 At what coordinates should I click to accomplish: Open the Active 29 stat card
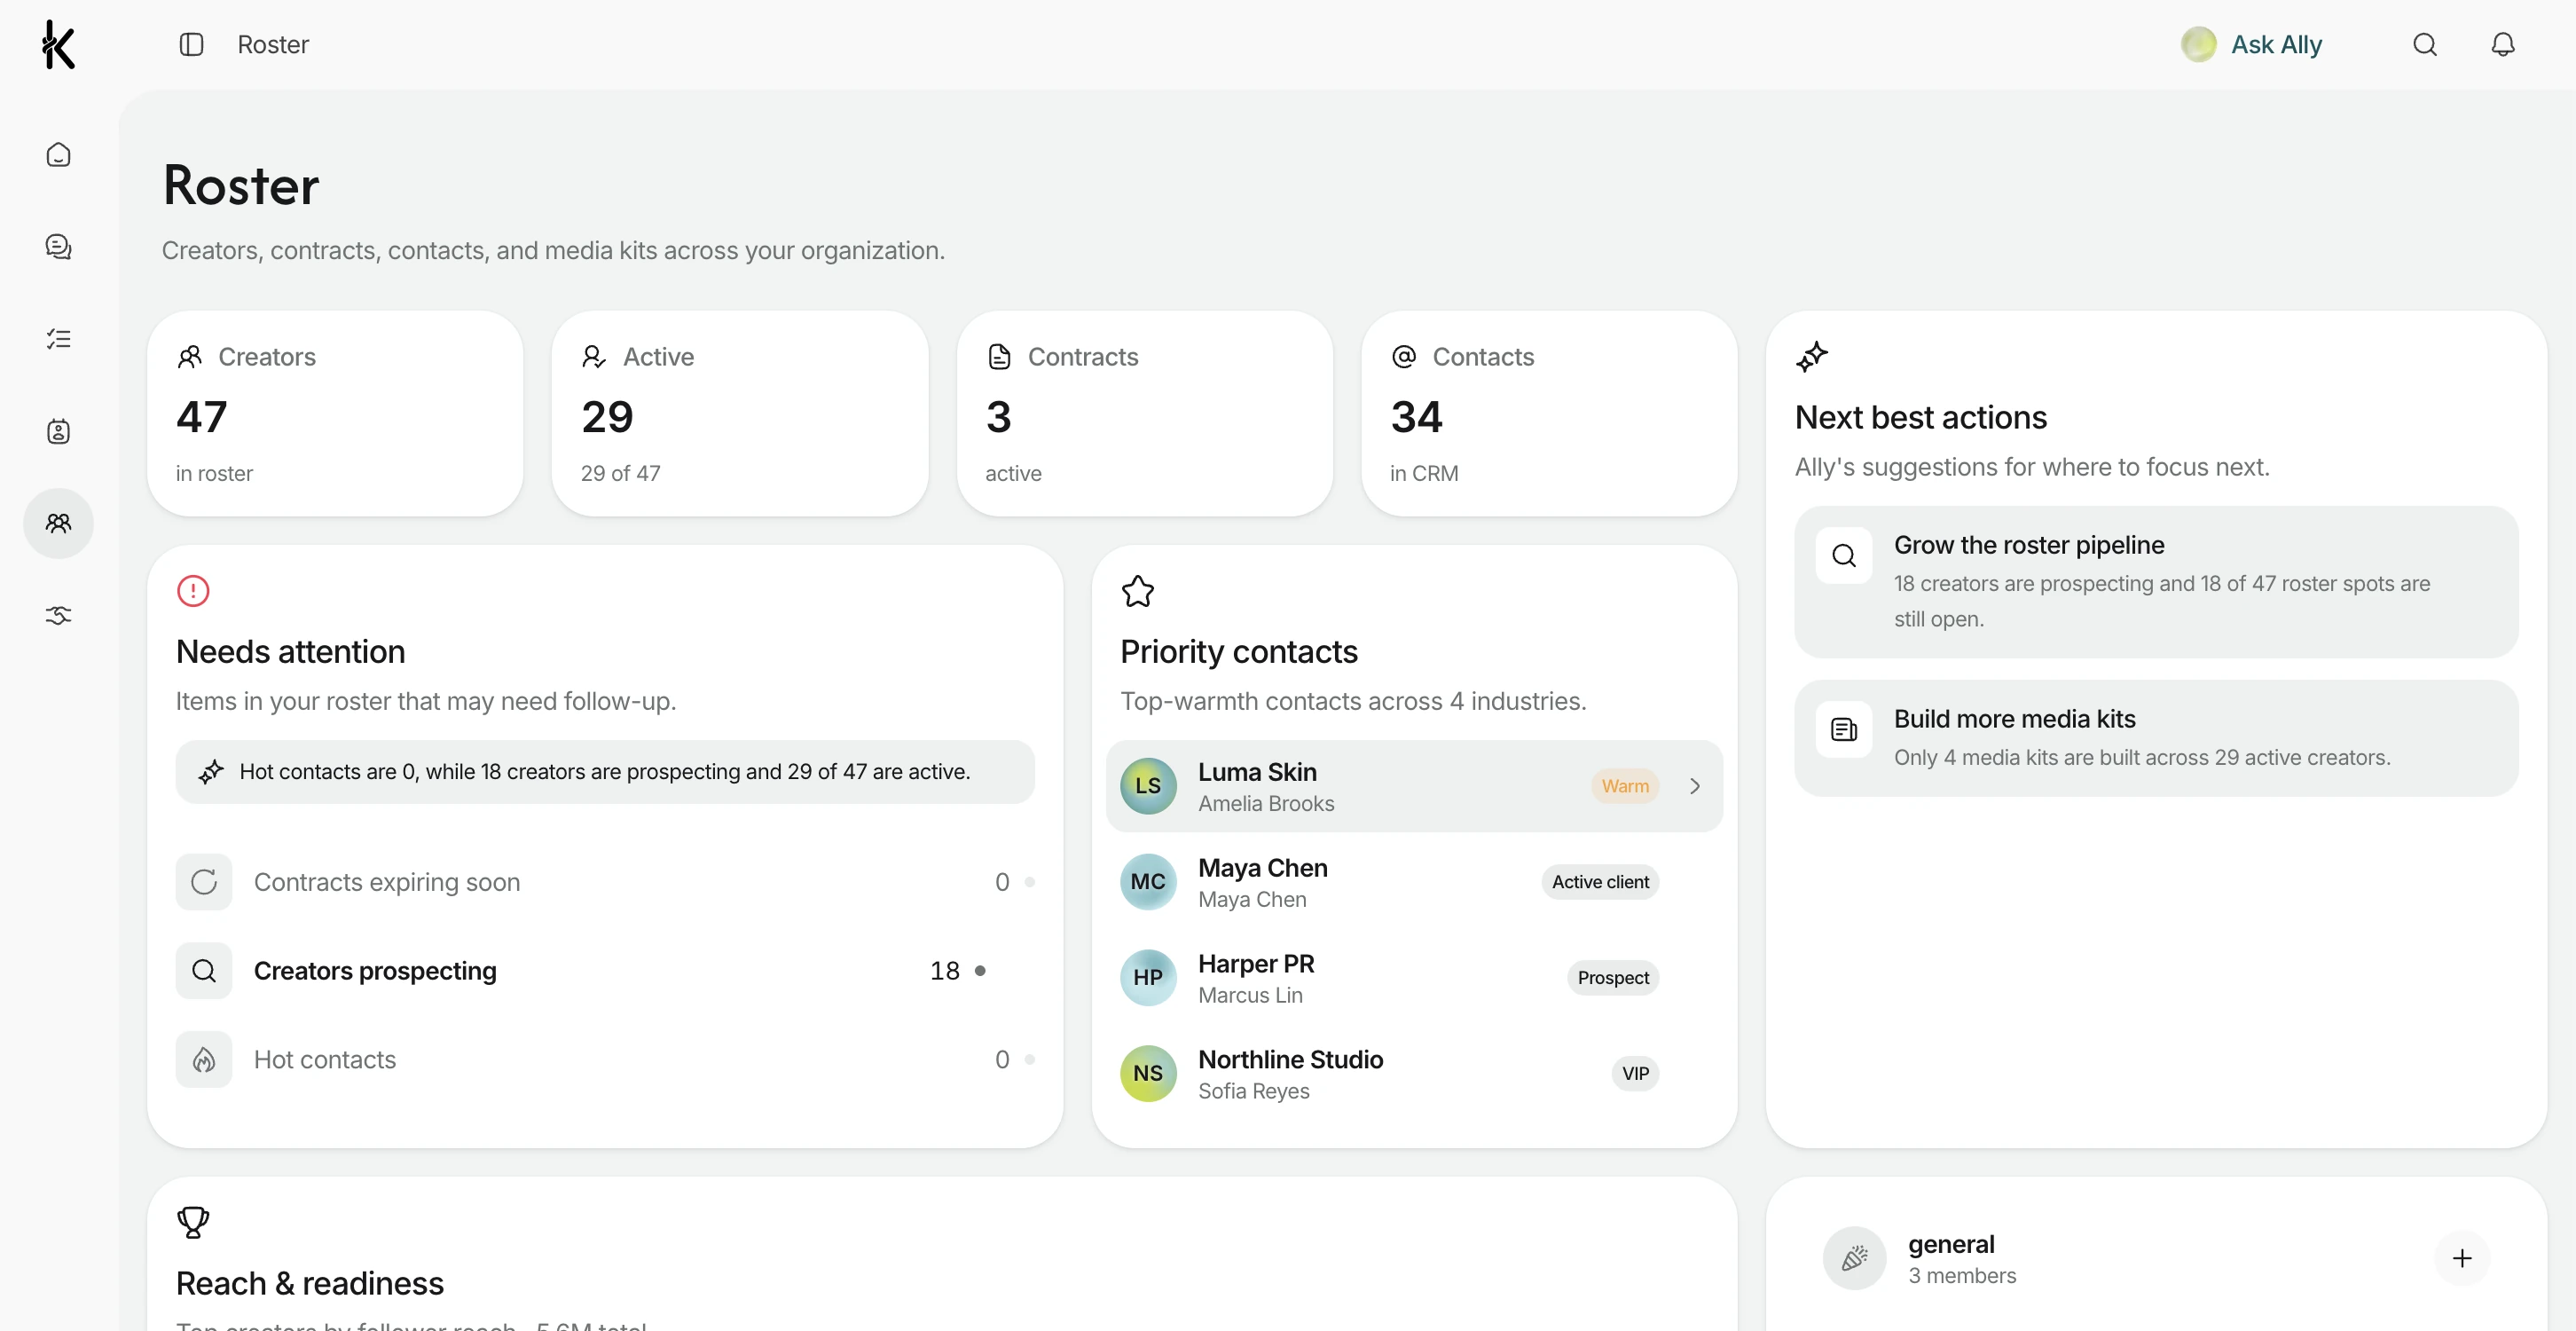tap(740, 414)
